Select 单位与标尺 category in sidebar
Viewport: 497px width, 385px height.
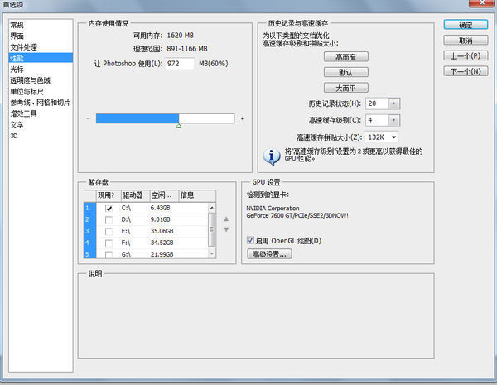pos(41,91)
